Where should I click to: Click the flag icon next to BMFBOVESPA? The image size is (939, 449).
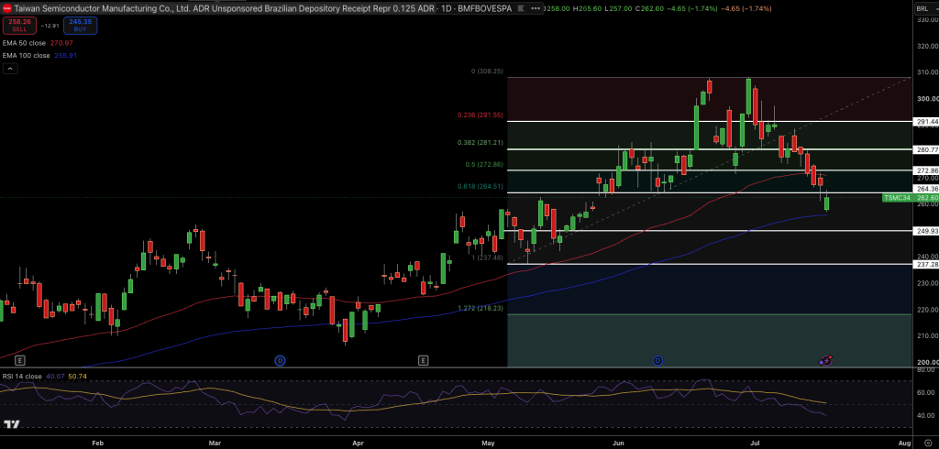(x=519, y=8)
